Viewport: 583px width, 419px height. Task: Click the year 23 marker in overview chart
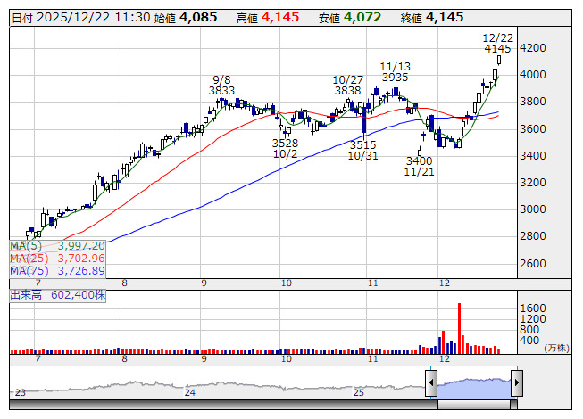(x=20, y=392)
